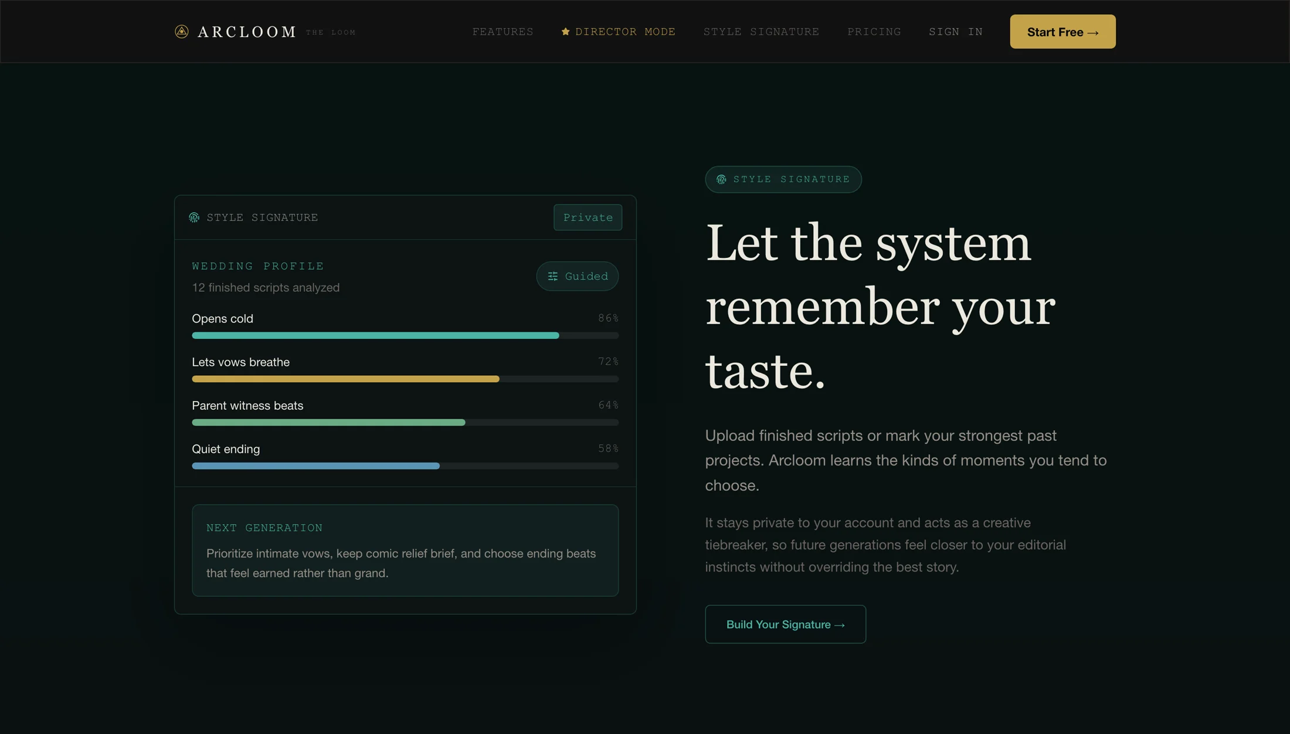This screenshot has width=1290, height=734.
Task: Click the Parent witness beats bar
Action: [x=405, y=422]
